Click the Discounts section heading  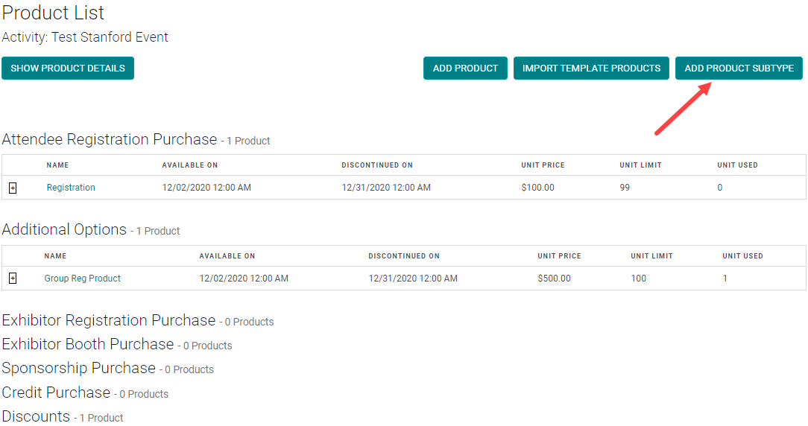coord(36,416)
